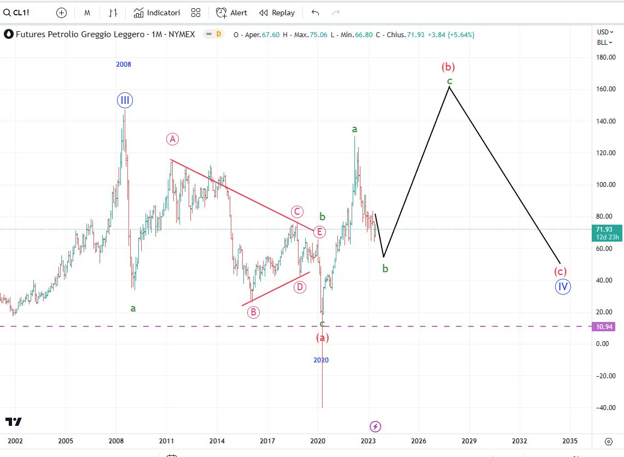Viewport: 624px width, 457px height.
Task: Select the 71.93 current price label
Action: [x=606, y=233]
